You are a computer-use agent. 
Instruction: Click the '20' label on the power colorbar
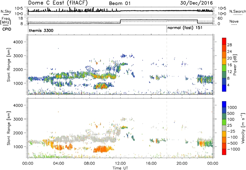click(x=229, y=58)
